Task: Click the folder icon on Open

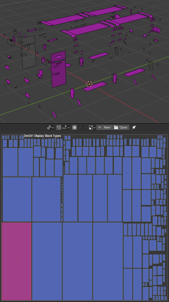Action: click(116, 127)
